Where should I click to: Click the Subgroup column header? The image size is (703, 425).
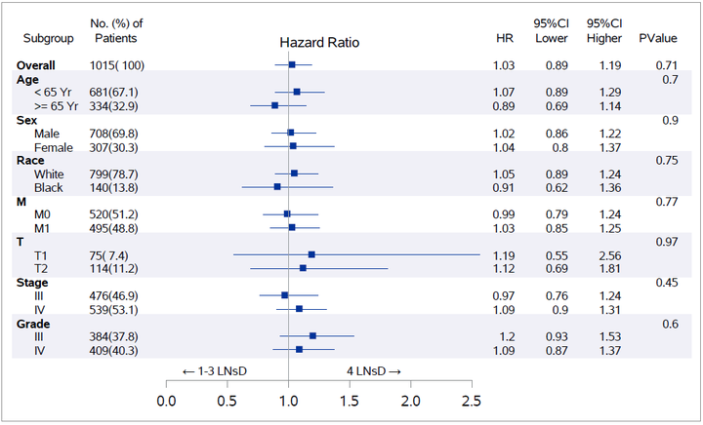(49, 38)
